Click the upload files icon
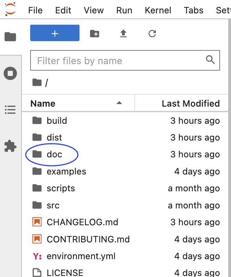The height and width of the screenshot is (277, 231). 123,34
